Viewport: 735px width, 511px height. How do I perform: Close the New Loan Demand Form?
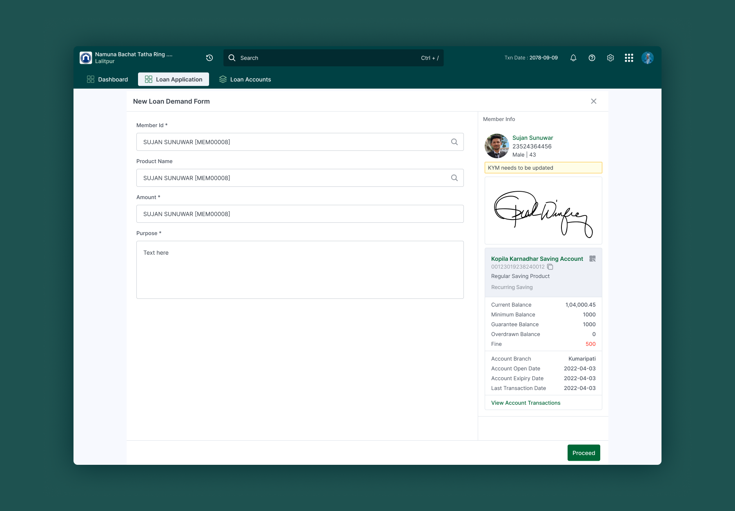[x=594, y=101]
